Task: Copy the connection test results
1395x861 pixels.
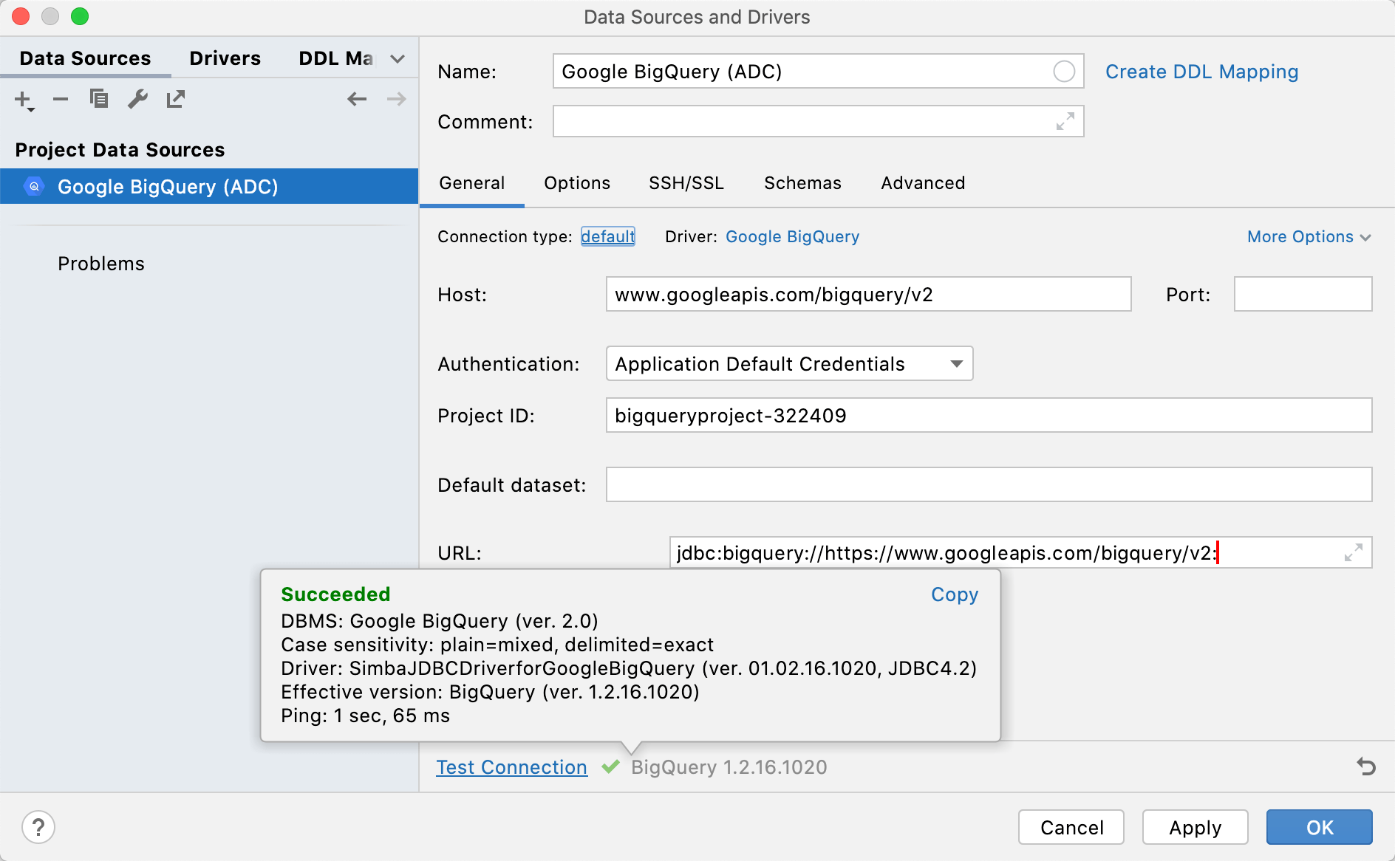Action: pyautogui.click(x=954, y=594)
